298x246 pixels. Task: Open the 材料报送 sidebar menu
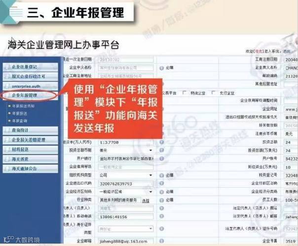tap(31, 150)
